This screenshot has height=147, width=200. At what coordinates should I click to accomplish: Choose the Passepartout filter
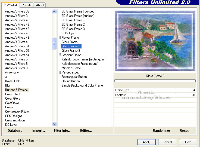tap(70, 72)
